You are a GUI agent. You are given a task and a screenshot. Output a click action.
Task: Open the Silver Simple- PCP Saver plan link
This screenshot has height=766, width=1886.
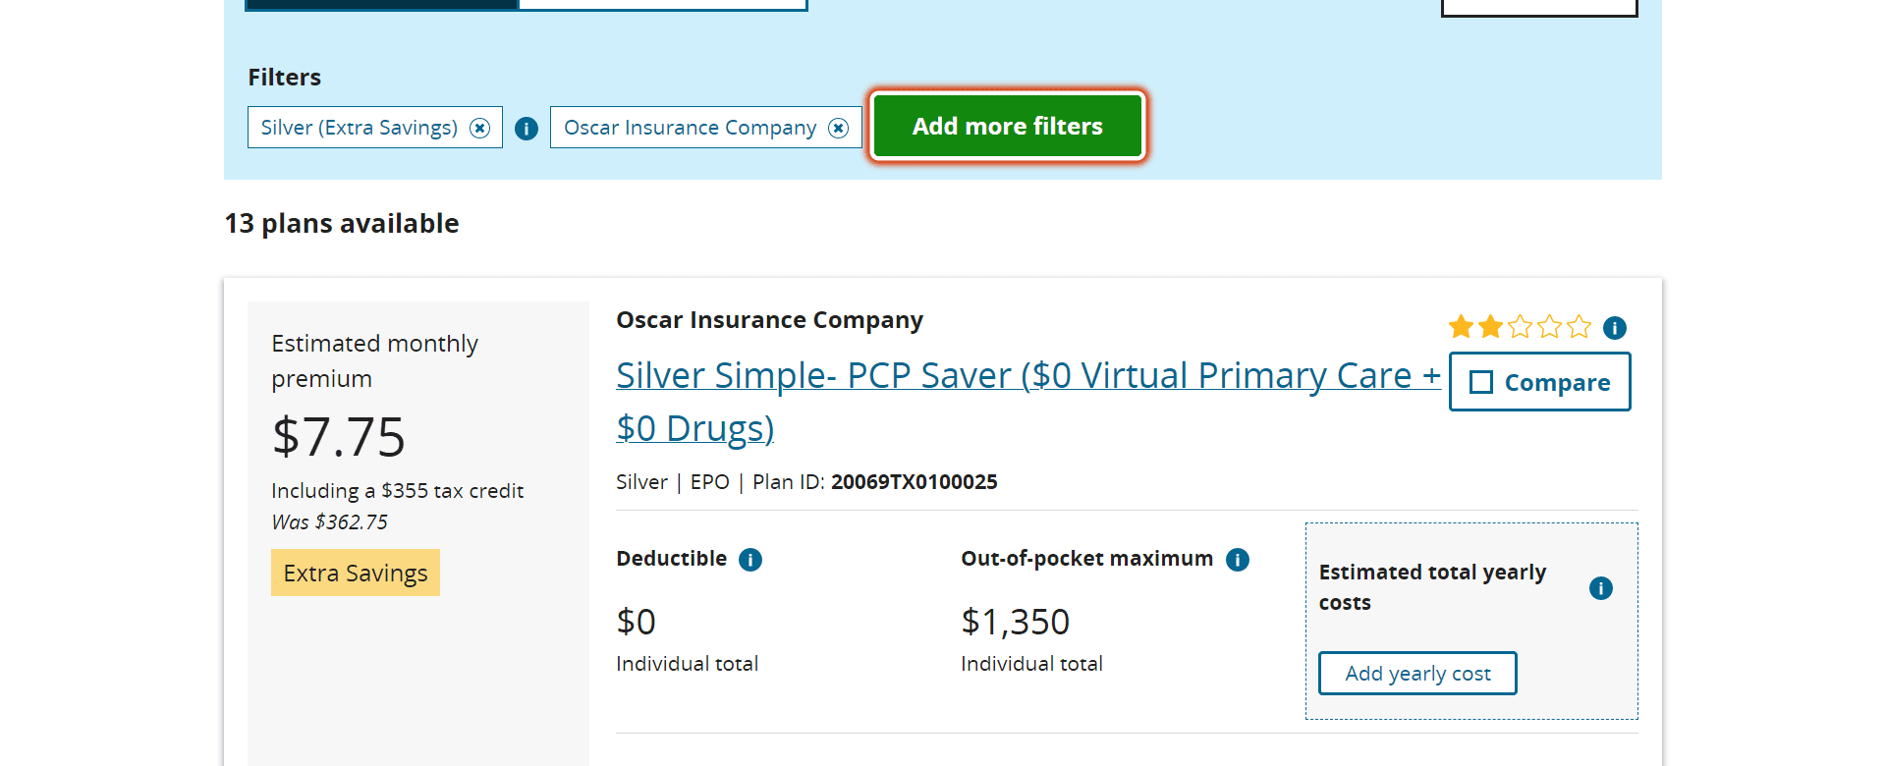(1027, 402)
